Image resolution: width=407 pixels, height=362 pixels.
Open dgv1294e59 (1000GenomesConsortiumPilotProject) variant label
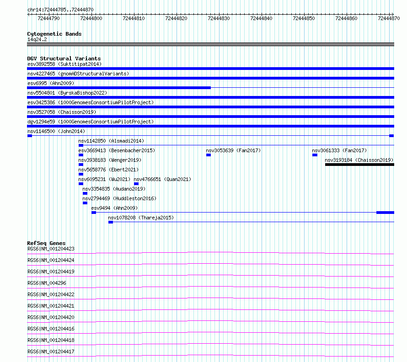[x=91, y=122]
